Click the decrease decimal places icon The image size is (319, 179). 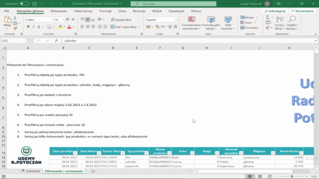175,26
